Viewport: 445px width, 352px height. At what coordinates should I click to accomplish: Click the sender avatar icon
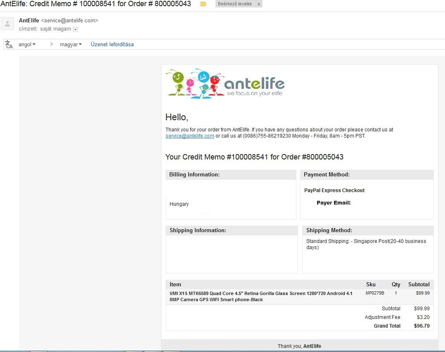pyautogui.click(x=7, y=24)
